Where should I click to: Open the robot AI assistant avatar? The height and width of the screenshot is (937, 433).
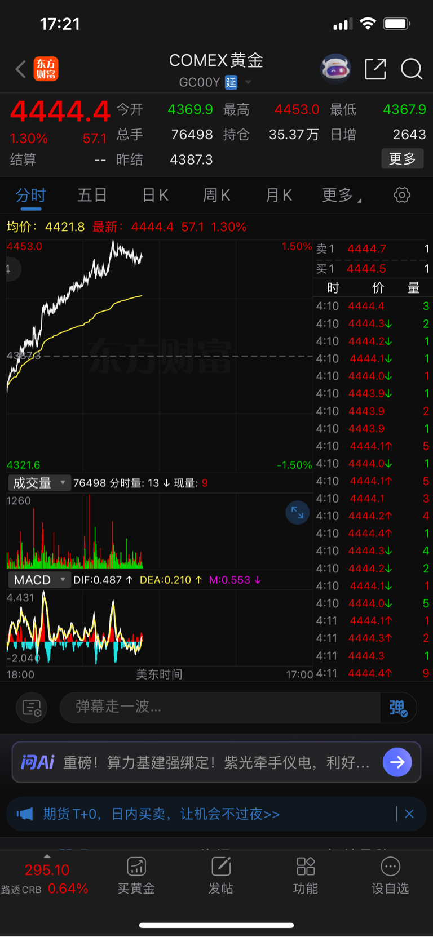[x=335, y=69]
